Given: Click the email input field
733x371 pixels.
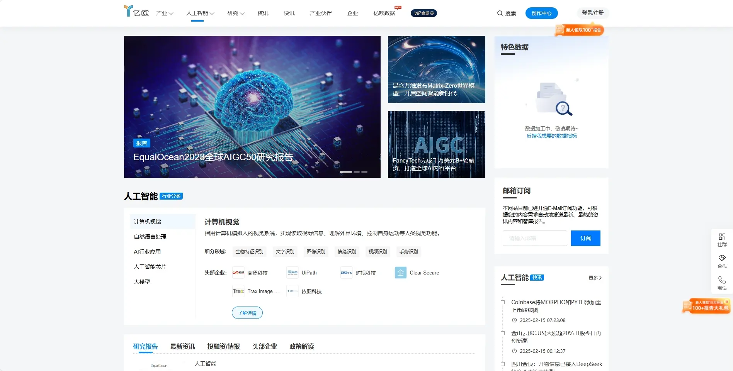Looking at the screenshot, I should 535,238.
